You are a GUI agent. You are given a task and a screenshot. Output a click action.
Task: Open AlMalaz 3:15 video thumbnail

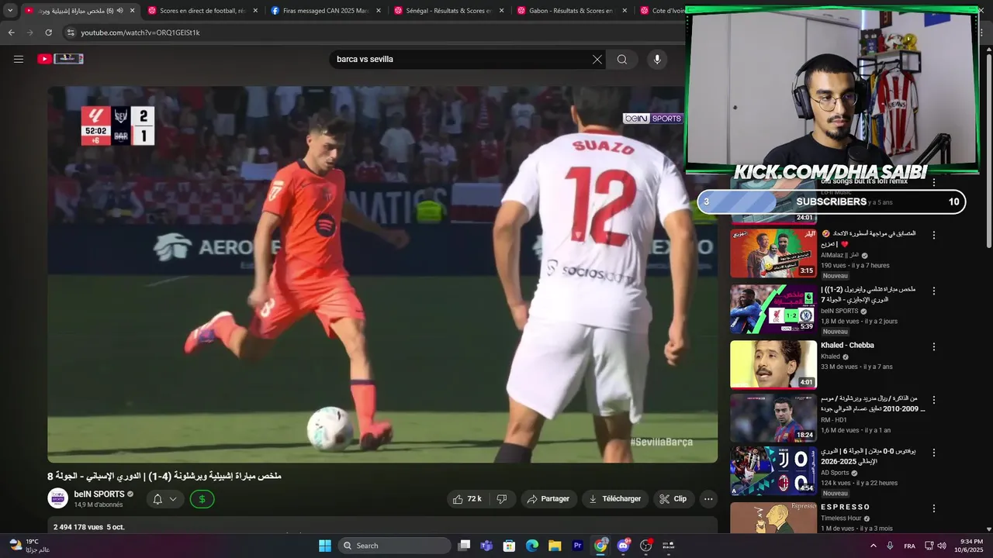point(773,253)
